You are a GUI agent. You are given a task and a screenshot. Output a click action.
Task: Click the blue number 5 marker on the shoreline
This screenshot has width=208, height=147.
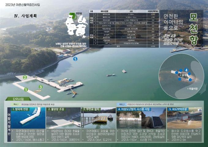tap(75, 59)
